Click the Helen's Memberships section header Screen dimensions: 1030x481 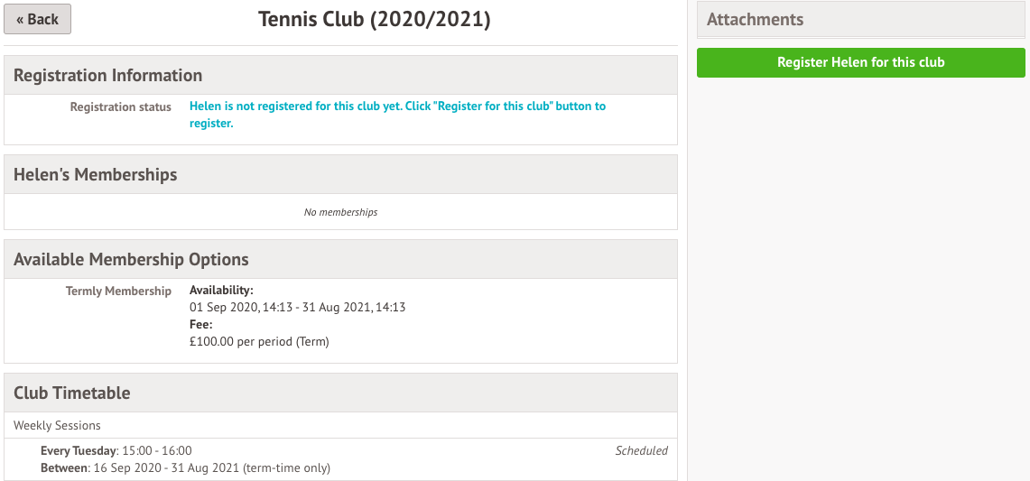95,174
